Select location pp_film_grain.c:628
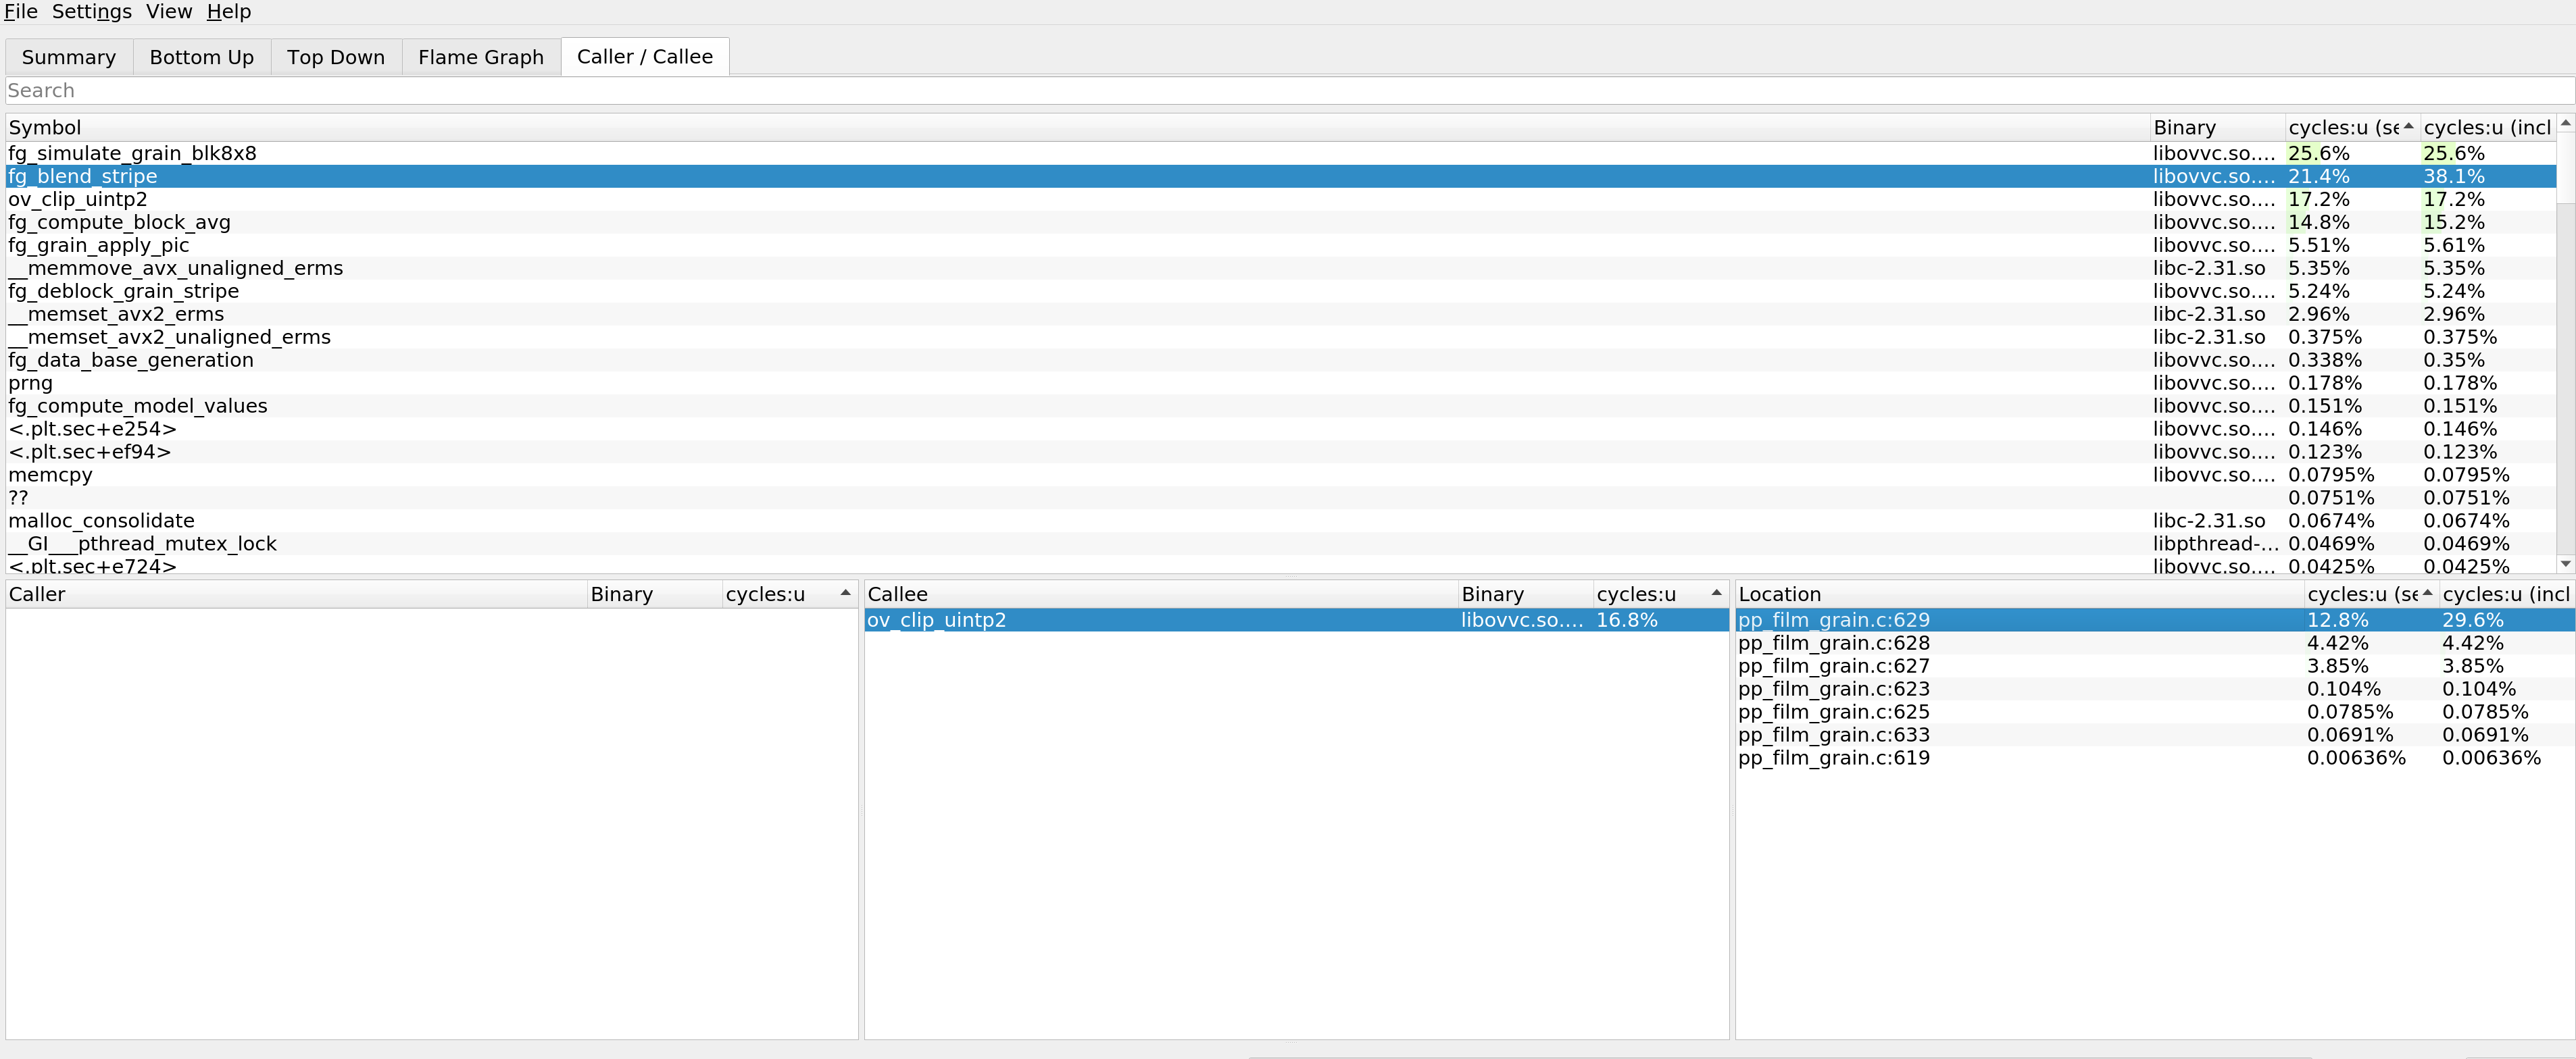Viewport: 2576px width, 1059px height. 1833,644
